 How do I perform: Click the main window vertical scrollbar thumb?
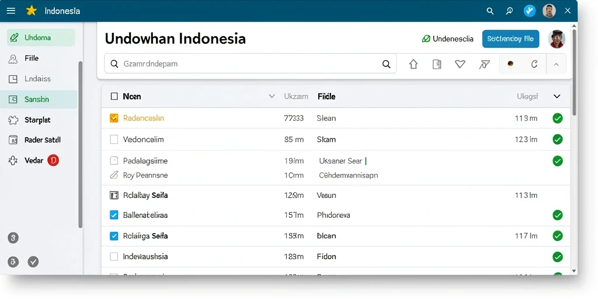coord(575,72)
